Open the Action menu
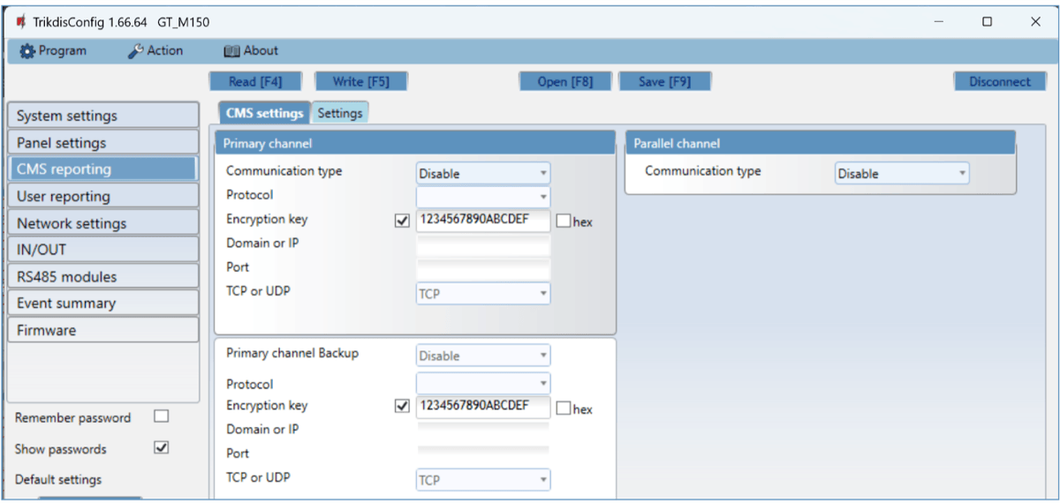Viewport: 1060px width, 503px height. (155, 51)
